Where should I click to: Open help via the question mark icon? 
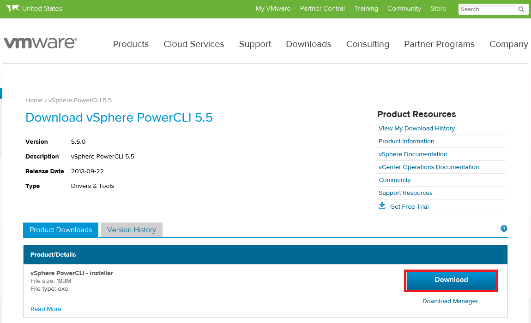pos(504,228)
